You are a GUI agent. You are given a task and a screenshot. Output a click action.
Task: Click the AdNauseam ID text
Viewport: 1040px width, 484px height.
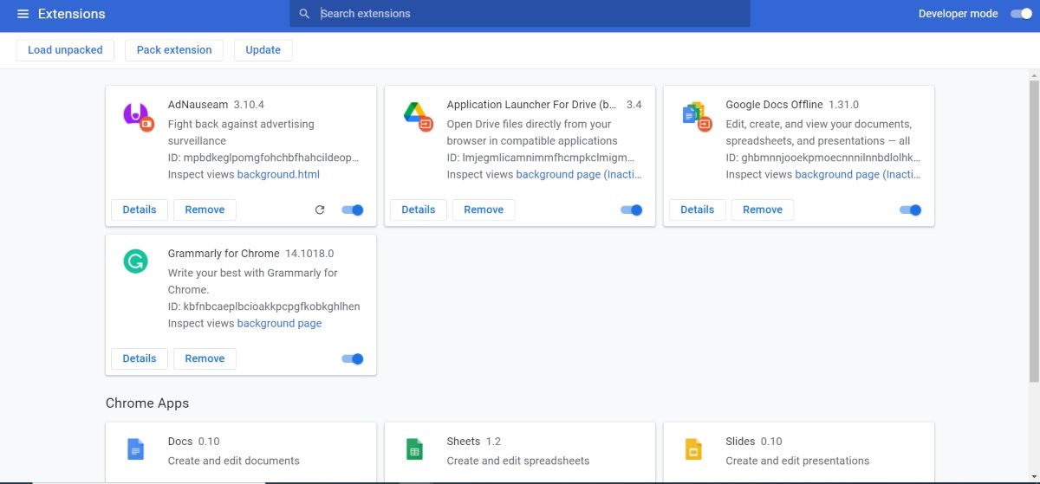(x=263, y=158)
